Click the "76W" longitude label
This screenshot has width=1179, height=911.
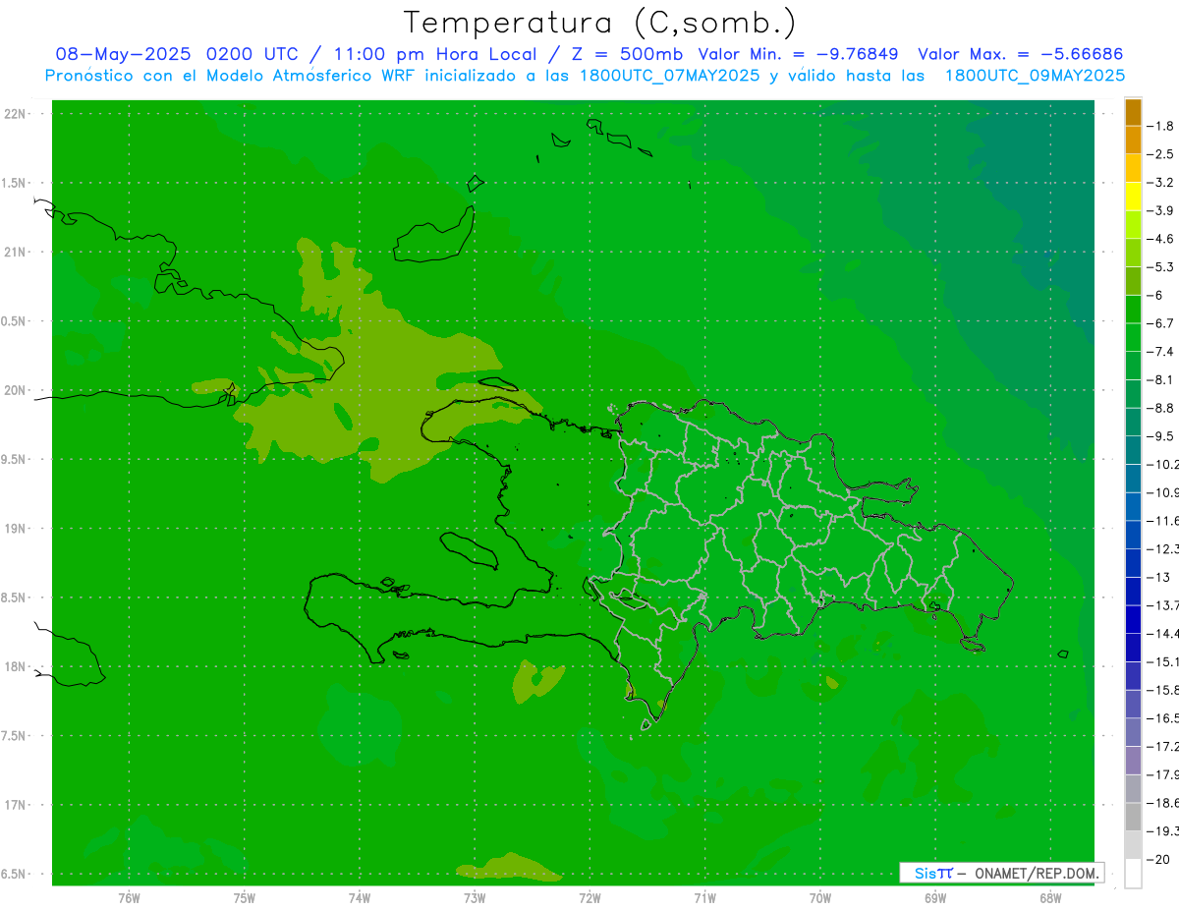[129, 898]
